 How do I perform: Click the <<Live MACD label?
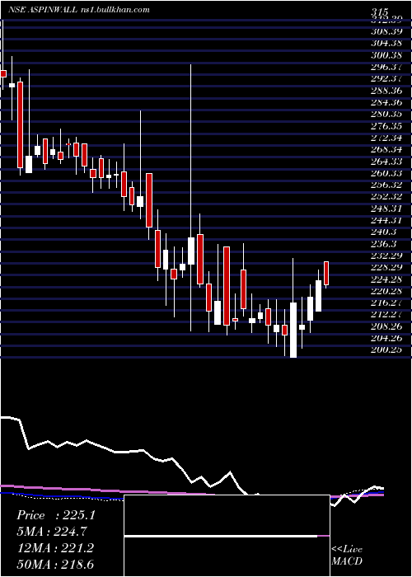coord(347,556)
